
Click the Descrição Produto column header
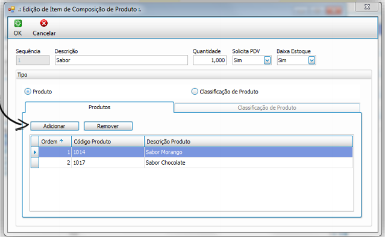pyautogui.click(x=248, y=142)
